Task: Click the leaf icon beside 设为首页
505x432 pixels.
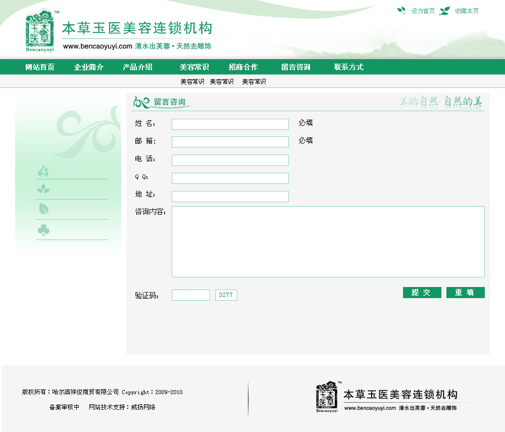Action: [x=401, y=11]
